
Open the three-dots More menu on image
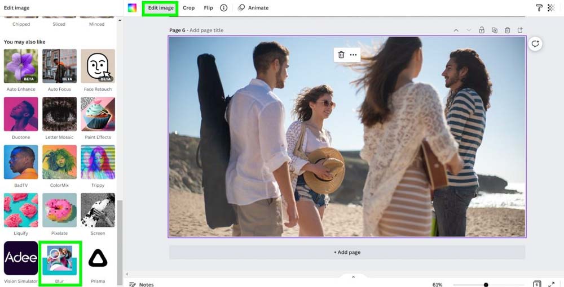[x=354, y=55]
